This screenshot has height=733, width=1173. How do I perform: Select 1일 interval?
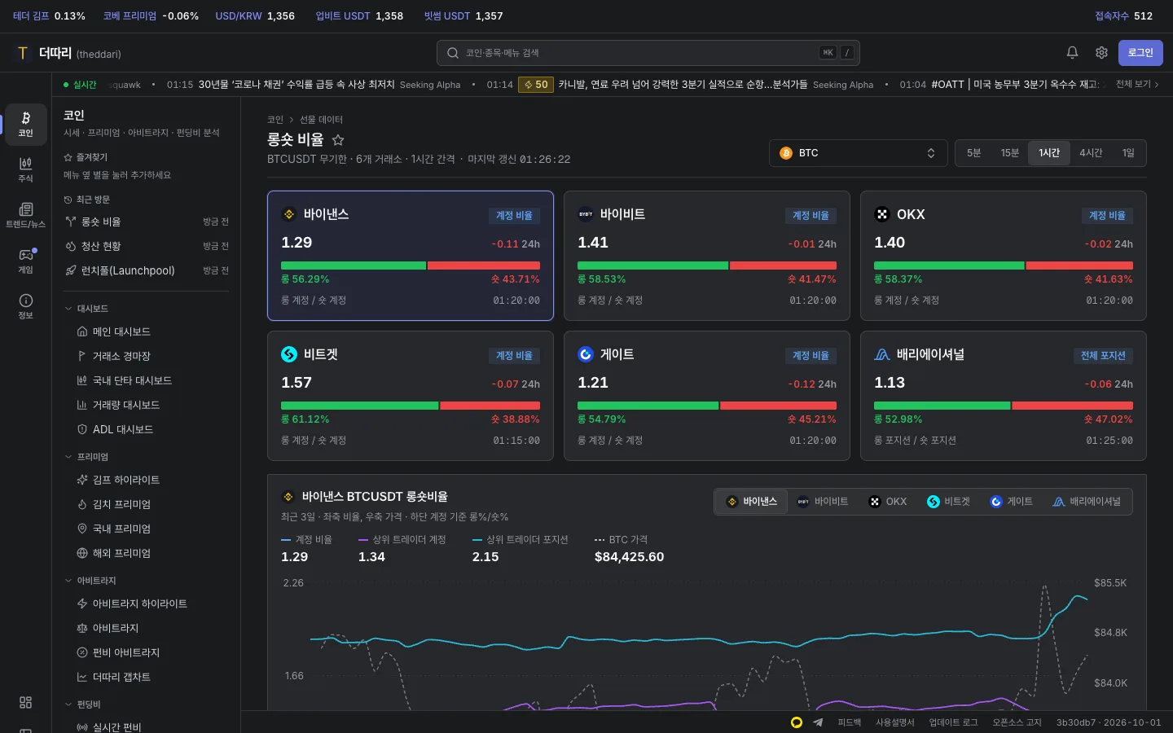[1128, 153]
